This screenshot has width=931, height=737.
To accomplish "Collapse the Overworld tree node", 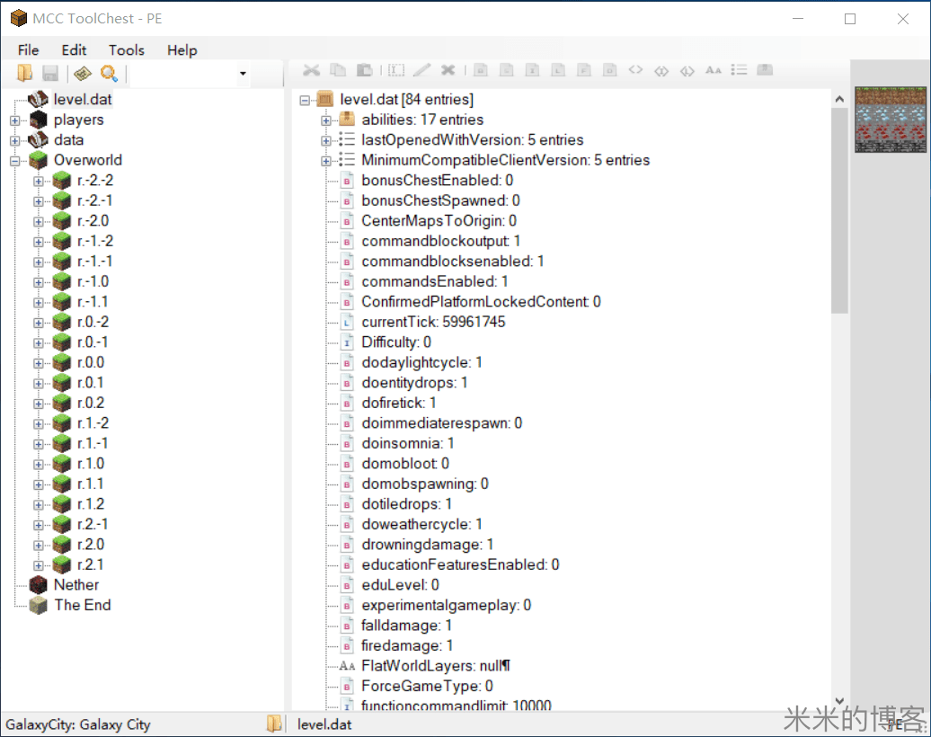I will point(14,161).
